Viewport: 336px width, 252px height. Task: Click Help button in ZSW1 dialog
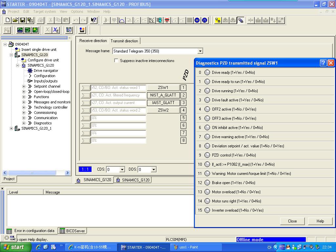click(320, 221)
